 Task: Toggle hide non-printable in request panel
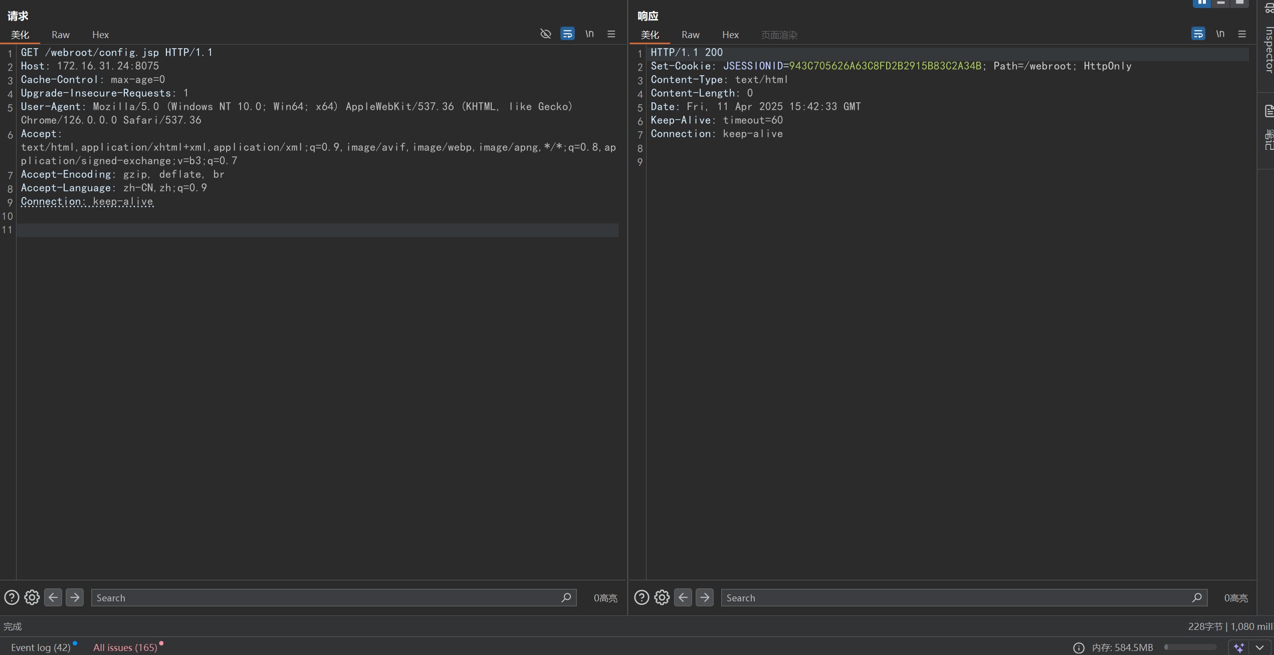pos(545,34)
